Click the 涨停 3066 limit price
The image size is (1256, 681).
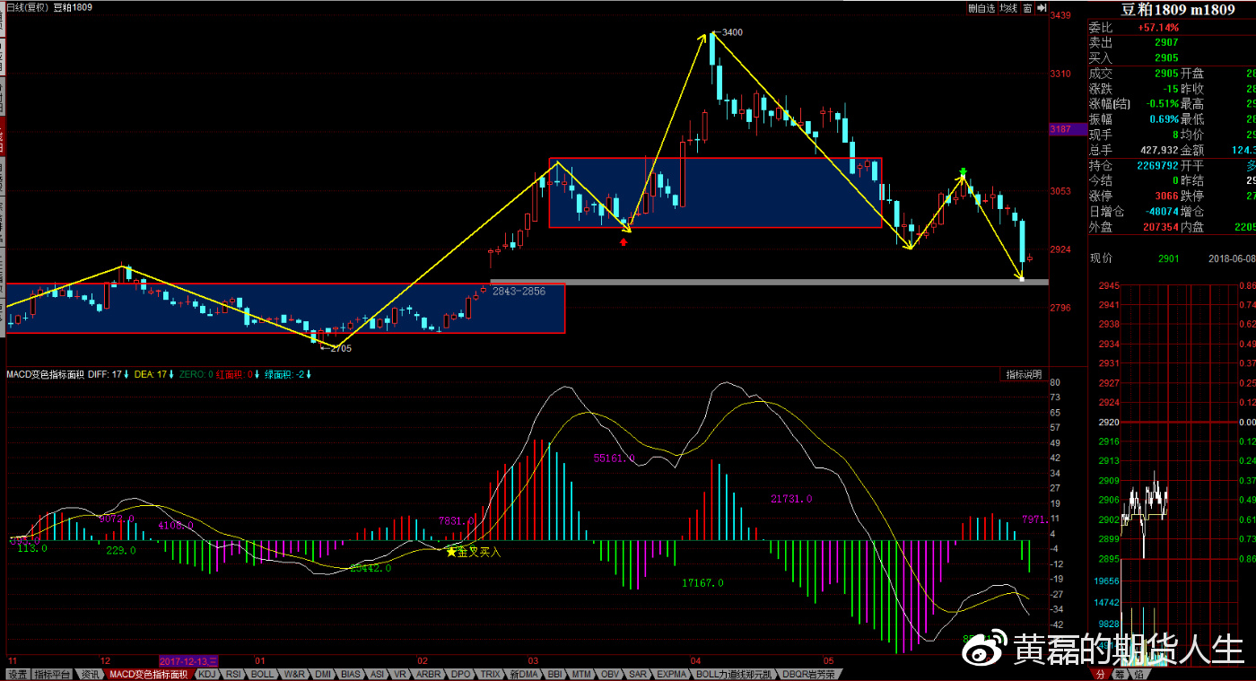click(1166, 196)
